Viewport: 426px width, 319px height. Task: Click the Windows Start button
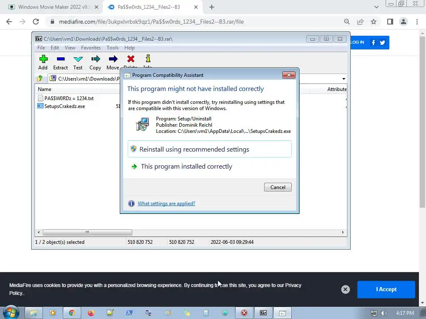11,313
